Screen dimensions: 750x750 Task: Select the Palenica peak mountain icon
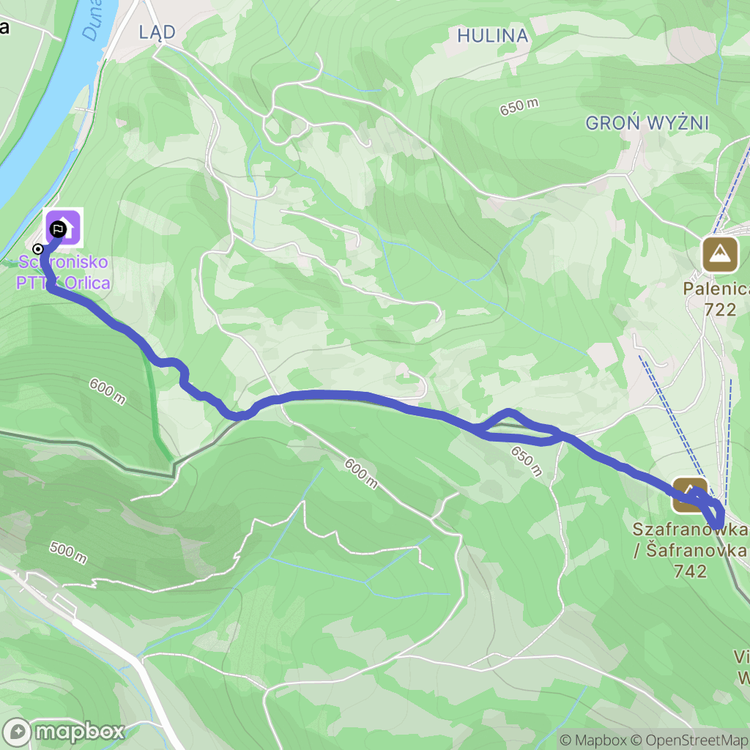click(x=720, y=254)
